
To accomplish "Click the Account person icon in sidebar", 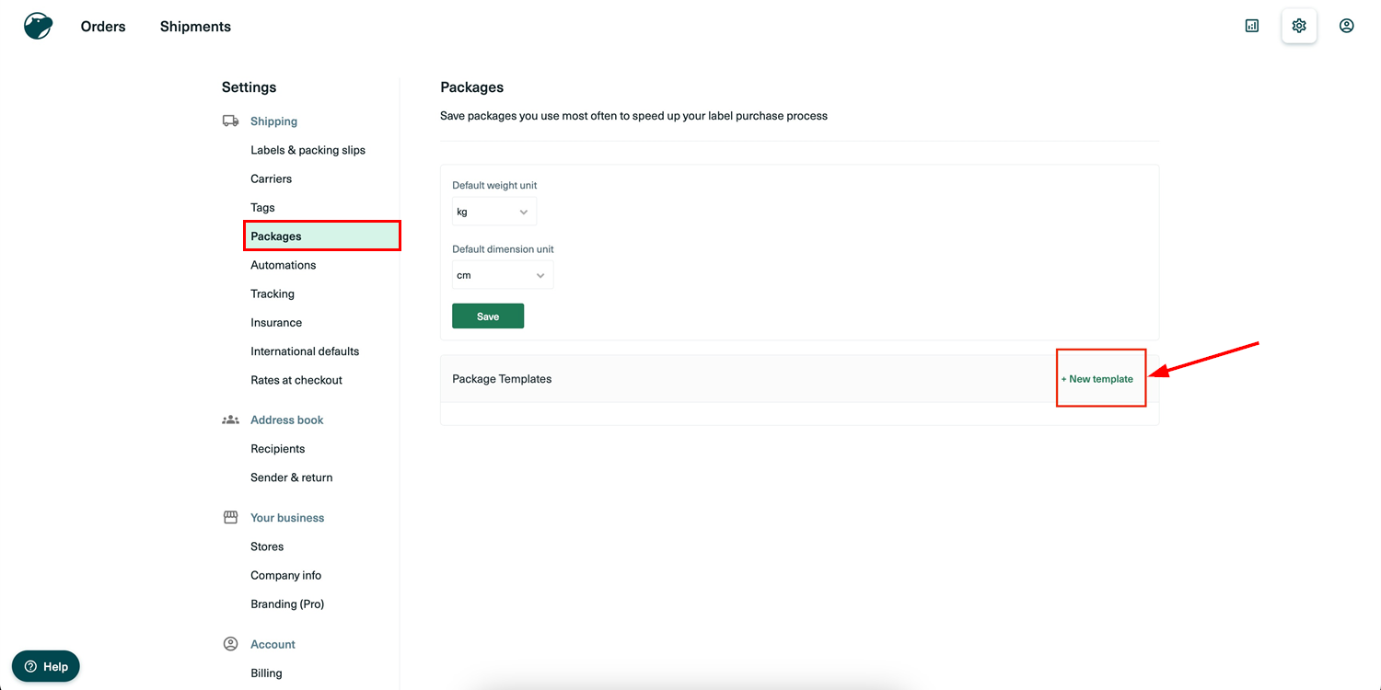I will click(x=230, y=644).
